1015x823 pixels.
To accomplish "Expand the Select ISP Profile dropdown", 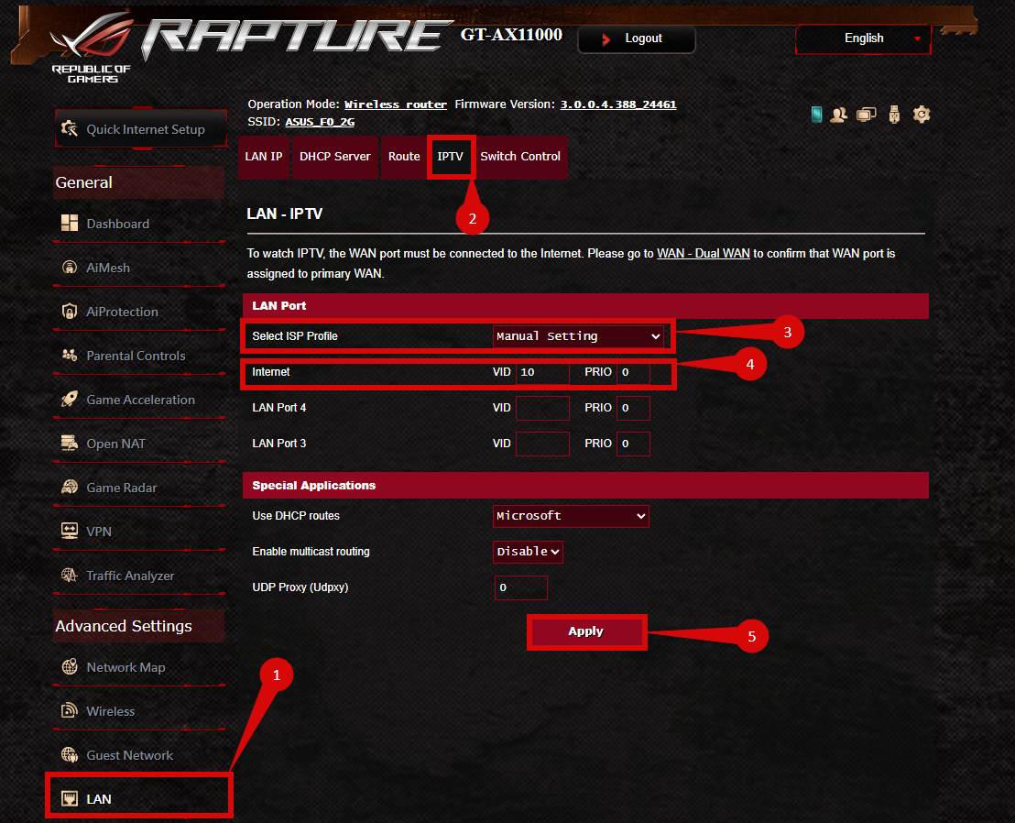I will click(578, 336).
